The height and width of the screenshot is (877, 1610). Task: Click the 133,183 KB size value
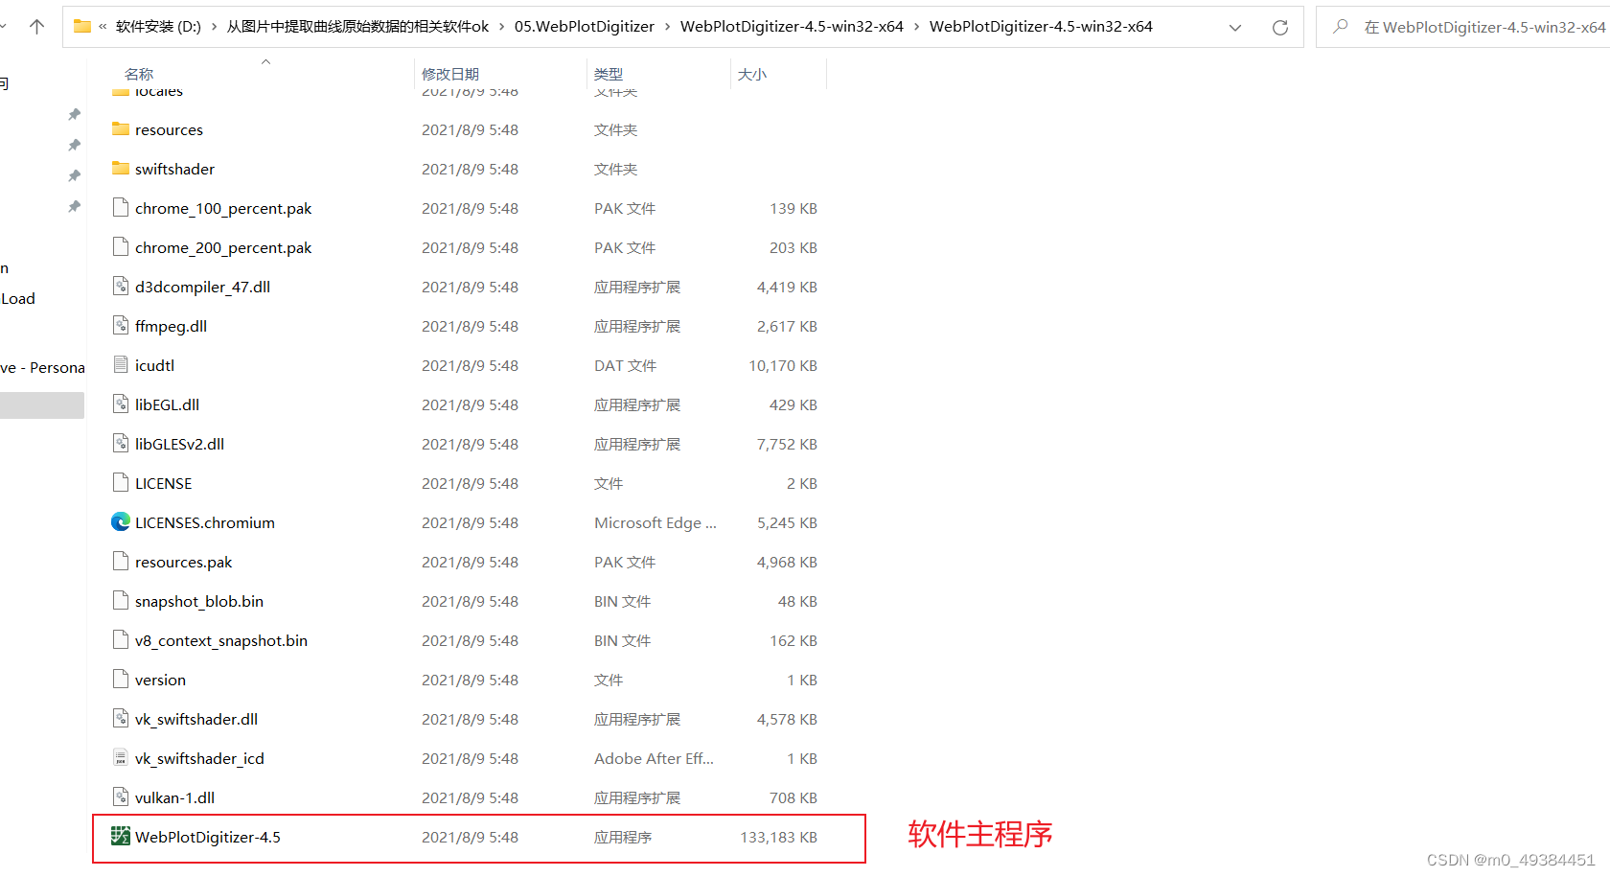[778, 838]
